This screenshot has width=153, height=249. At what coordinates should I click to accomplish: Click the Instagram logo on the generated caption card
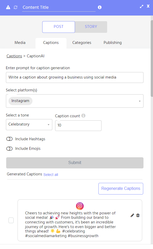(80, 206)
